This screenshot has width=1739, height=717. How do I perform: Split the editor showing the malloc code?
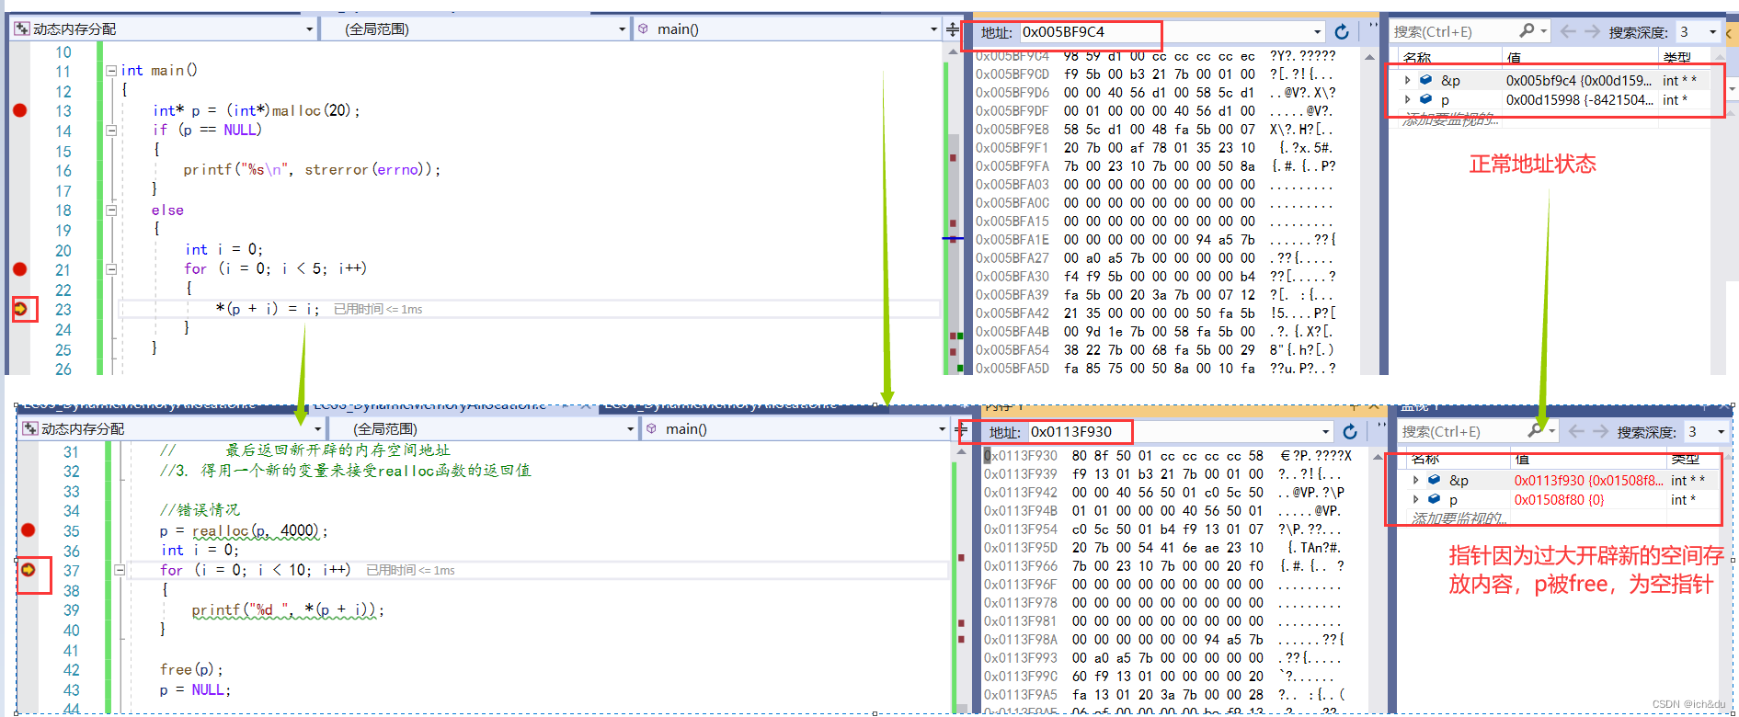[953, 29]
